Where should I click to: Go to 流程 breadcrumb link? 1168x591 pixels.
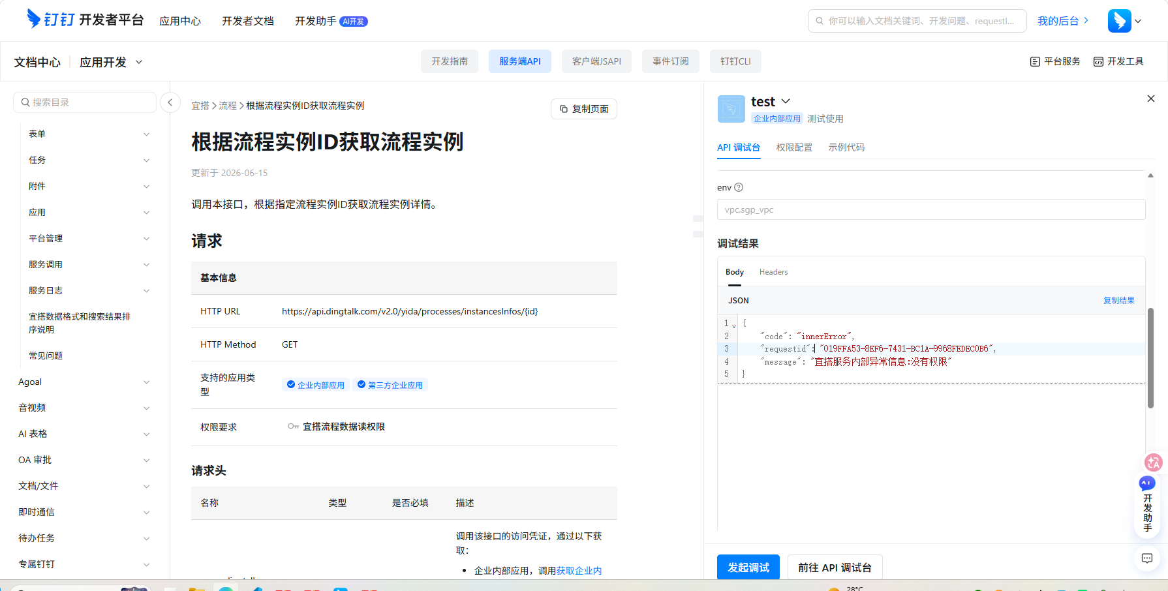click(228, 106)
